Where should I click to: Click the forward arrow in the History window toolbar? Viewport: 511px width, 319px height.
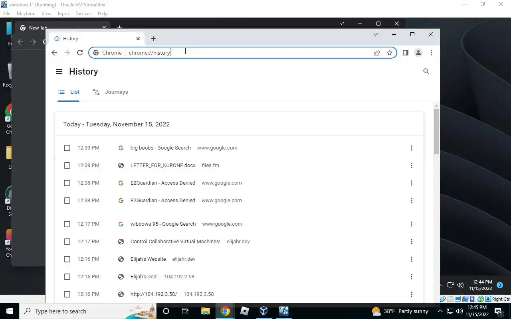point(67,53)
